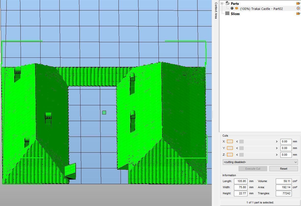Click the X cut value field
Viewport: 301px width, 206px height.
click(x=286, y=142)
